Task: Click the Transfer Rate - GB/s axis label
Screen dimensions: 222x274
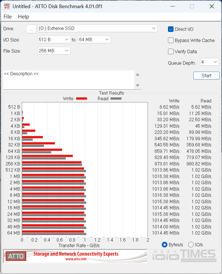Action: tap(79, 245)
